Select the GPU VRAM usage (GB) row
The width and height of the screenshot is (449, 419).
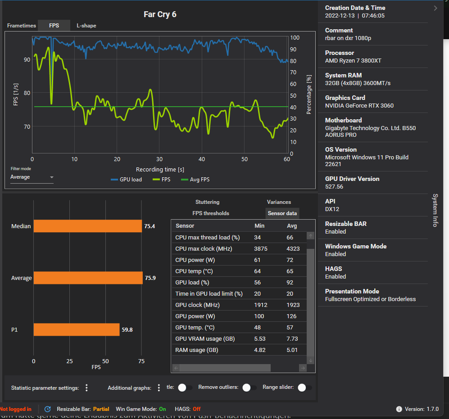pos(239,338)
